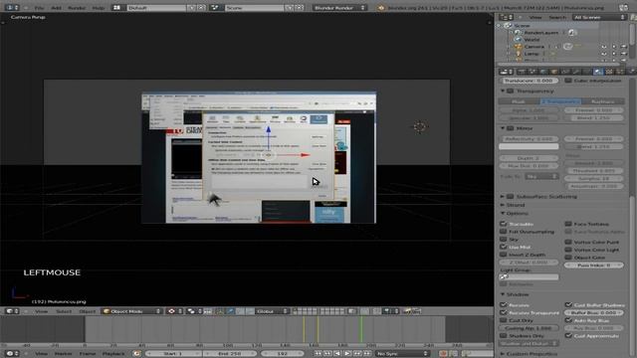Select the Material properties tab icon
The width and height of the screenshot is (637, 358).
pos(598,72)
